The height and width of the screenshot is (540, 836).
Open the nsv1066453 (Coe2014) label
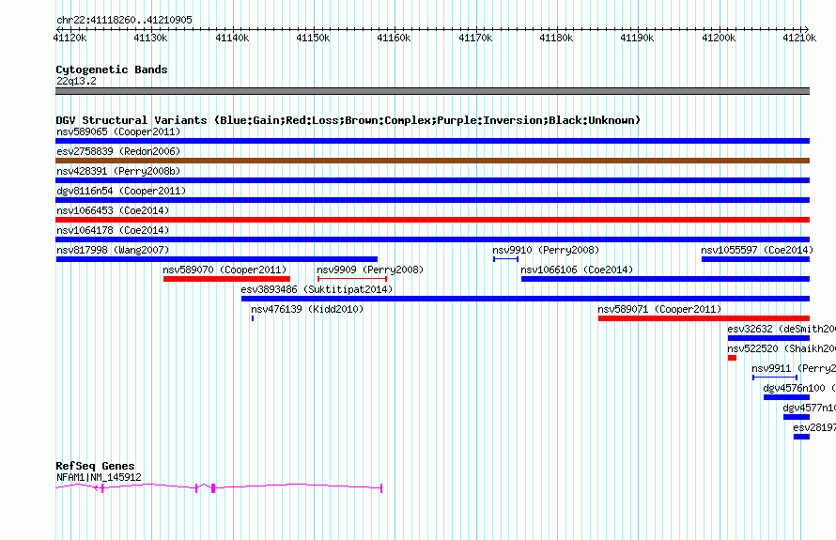113,210
